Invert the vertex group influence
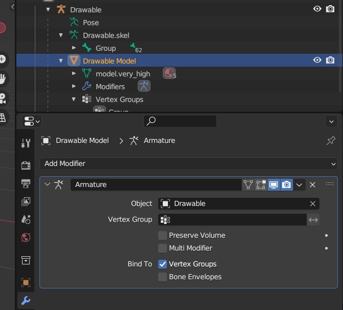This screenshot has width=343, height=310. (313, 220)
